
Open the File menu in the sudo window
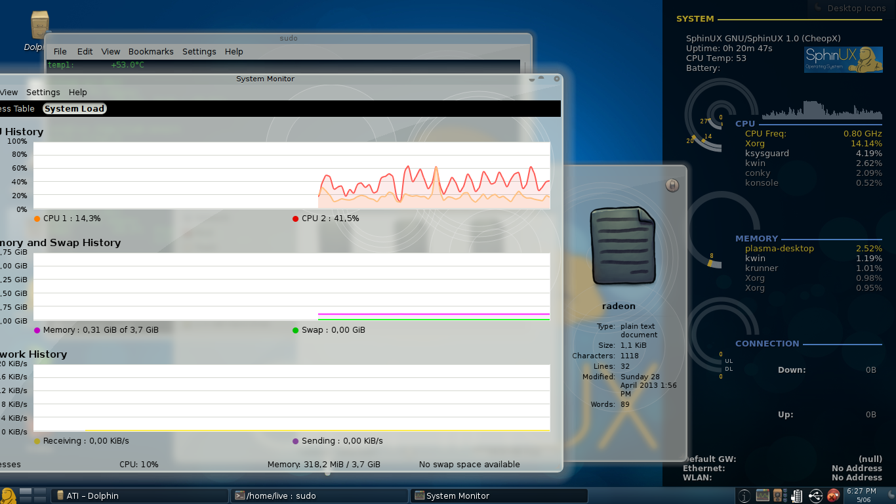60,52
